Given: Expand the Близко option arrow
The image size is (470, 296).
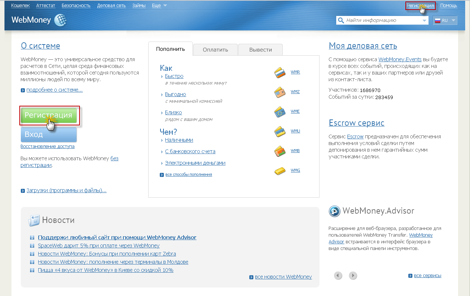Looking at the screenshot, I should click(x=162, y=113).
